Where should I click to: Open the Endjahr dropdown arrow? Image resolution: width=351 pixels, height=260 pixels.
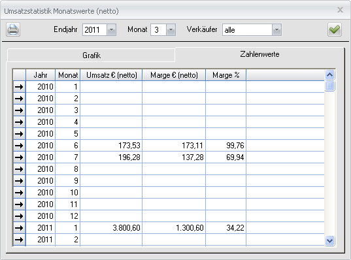(111, 30)
